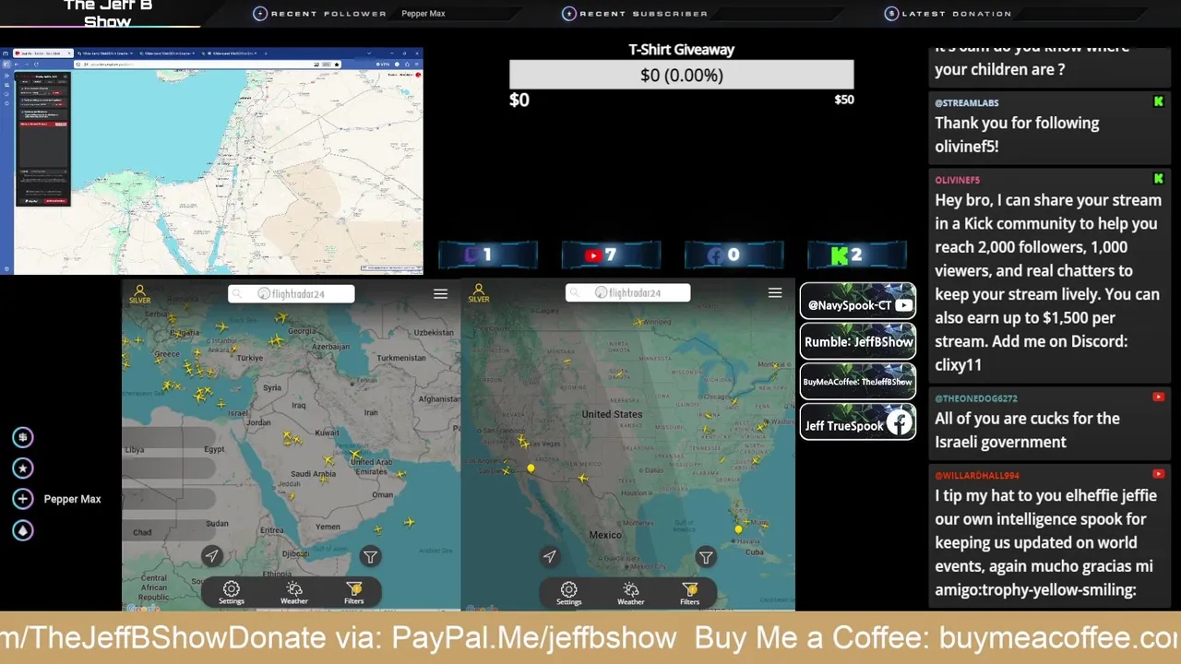1181x664 pixels.
Task: Click the search magnifier on United States panel
Action: 574,292
